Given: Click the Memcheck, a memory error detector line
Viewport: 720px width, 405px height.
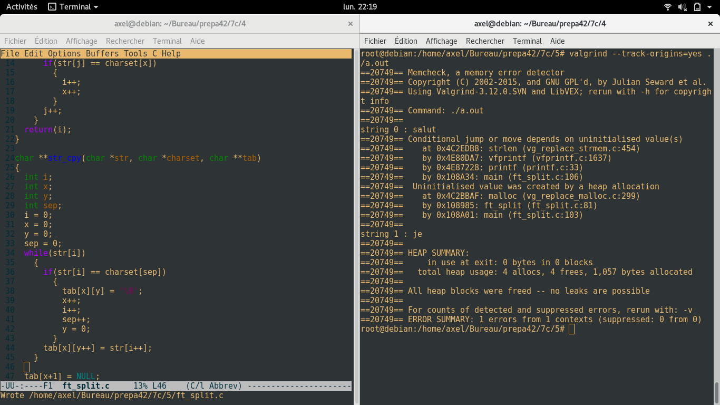Looking at the screenshot, I should coord(462,73).
